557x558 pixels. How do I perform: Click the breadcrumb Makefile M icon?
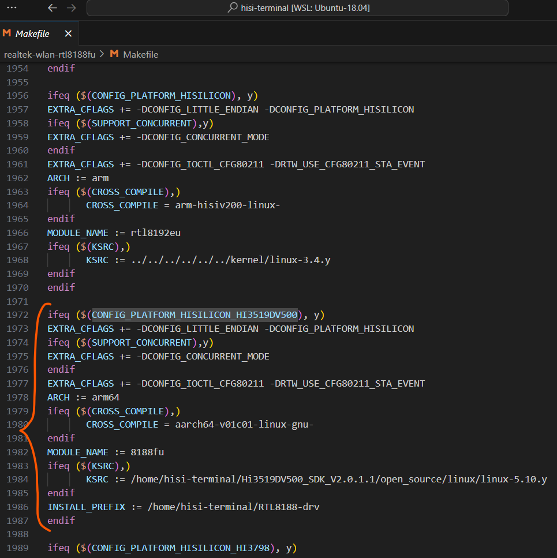(114, 54)
